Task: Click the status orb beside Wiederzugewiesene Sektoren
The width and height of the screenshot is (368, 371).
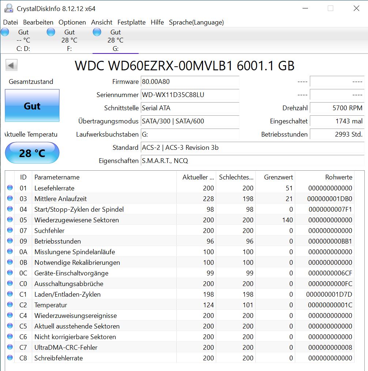Action: 10,220
